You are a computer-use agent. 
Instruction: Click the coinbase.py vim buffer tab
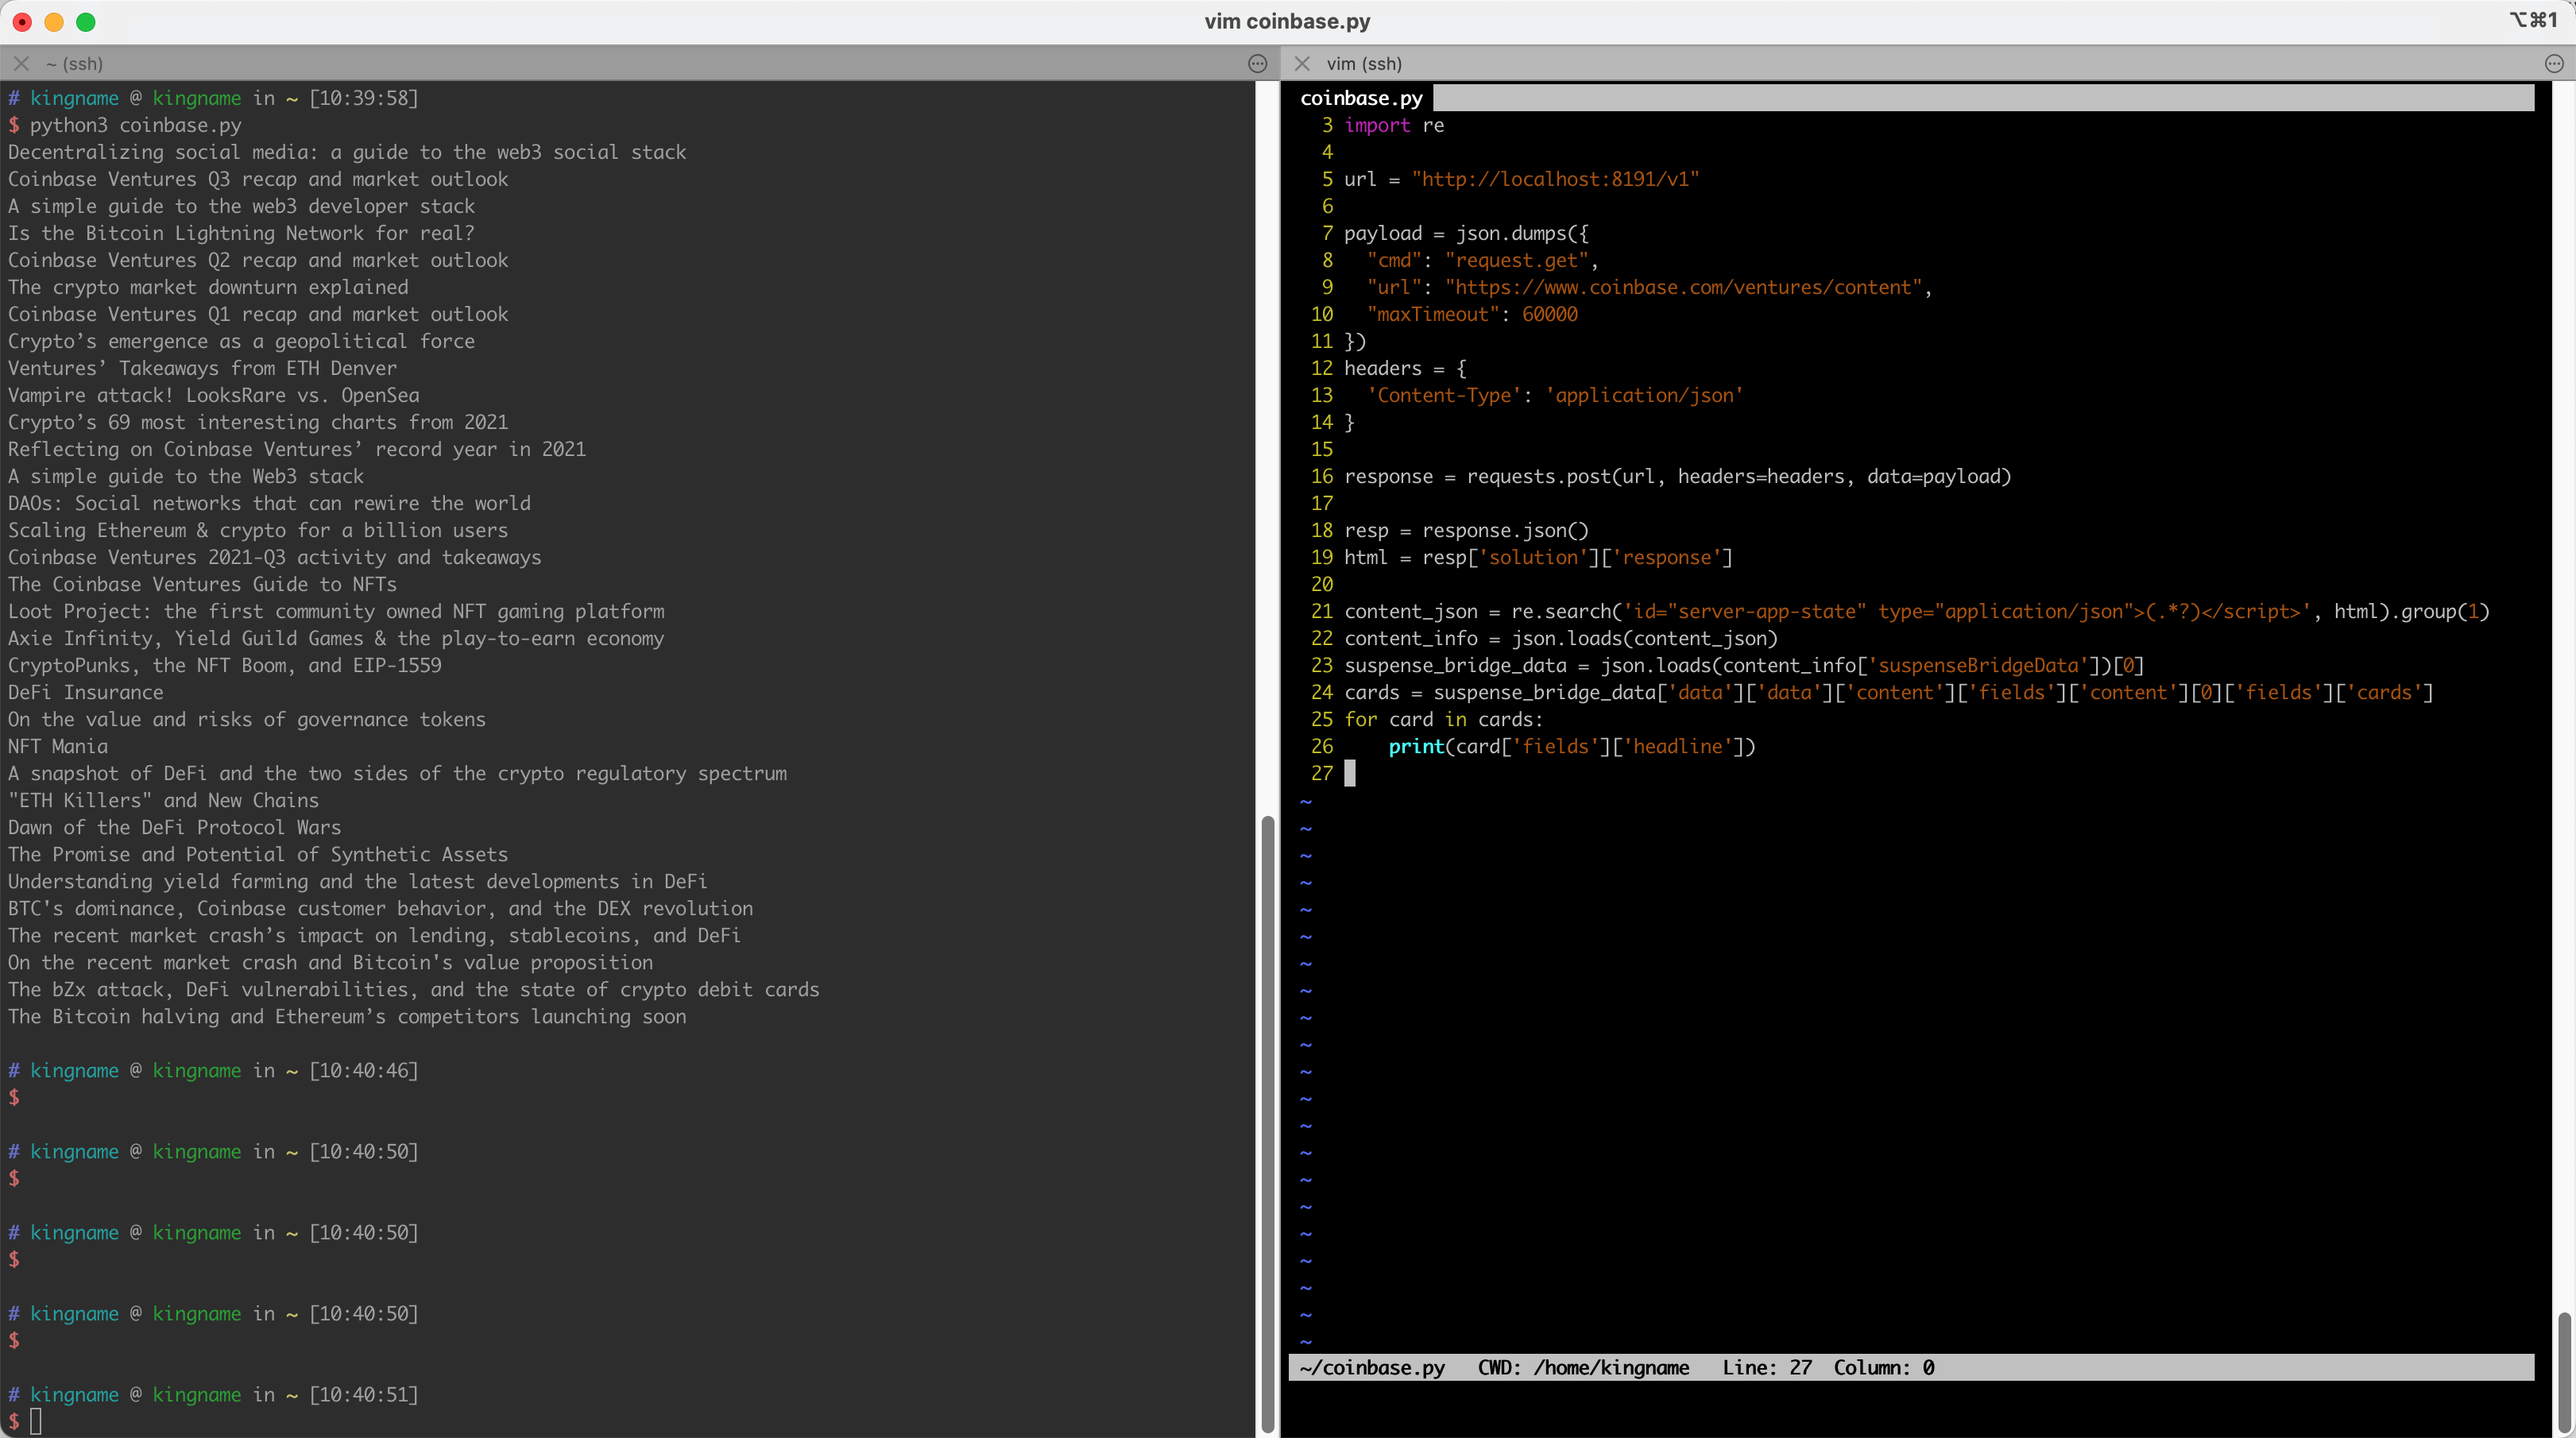pos(1360,98)
